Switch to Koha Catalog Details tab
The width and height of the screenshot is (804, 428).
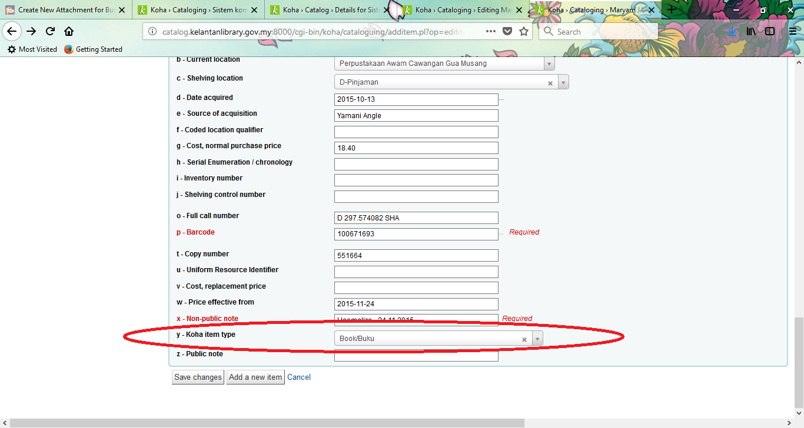click(330, 10)
